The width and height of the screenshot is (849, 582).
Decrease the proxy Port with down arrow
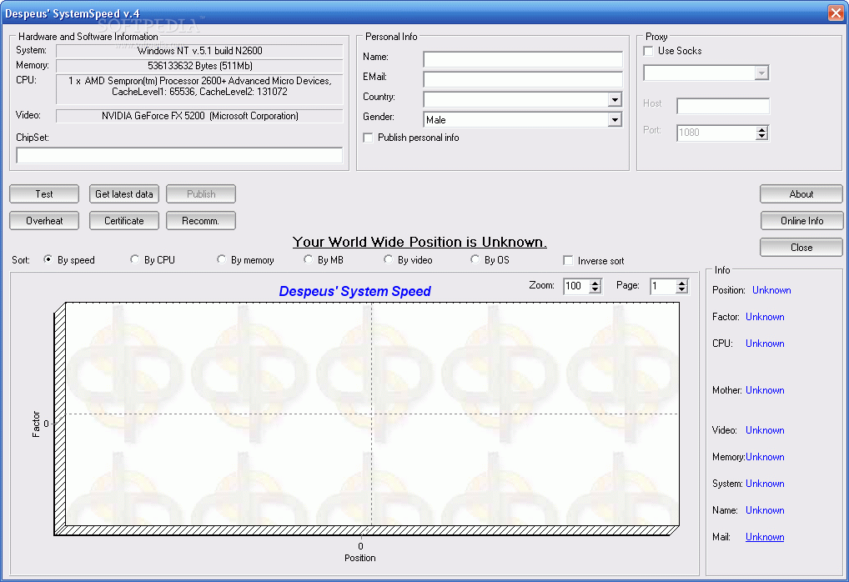[762, 137]
